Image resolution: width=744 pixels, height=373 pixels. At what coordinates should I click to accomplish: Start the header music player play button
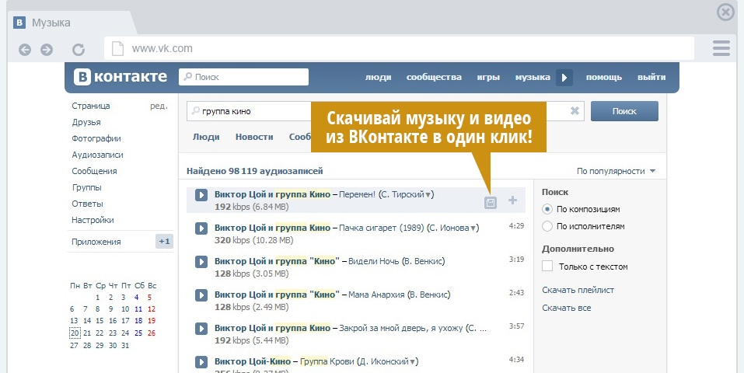[564, 78]
